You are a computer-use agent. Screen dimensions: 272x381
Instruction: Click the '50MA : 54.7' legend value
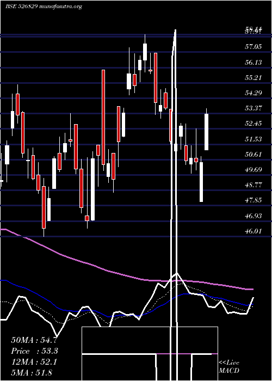[34, 340]
